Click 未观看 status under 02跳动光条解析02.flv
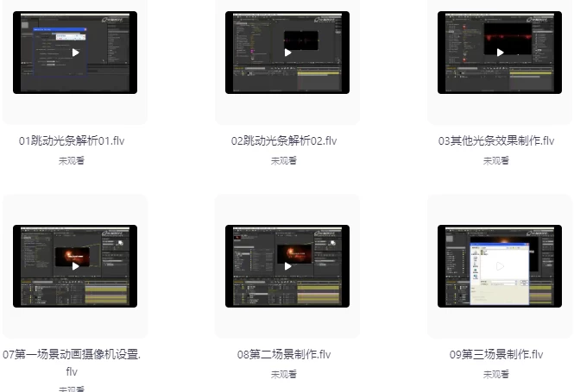Image resolution: width=574 pixels, height=392 pixels. pos(284,160)
